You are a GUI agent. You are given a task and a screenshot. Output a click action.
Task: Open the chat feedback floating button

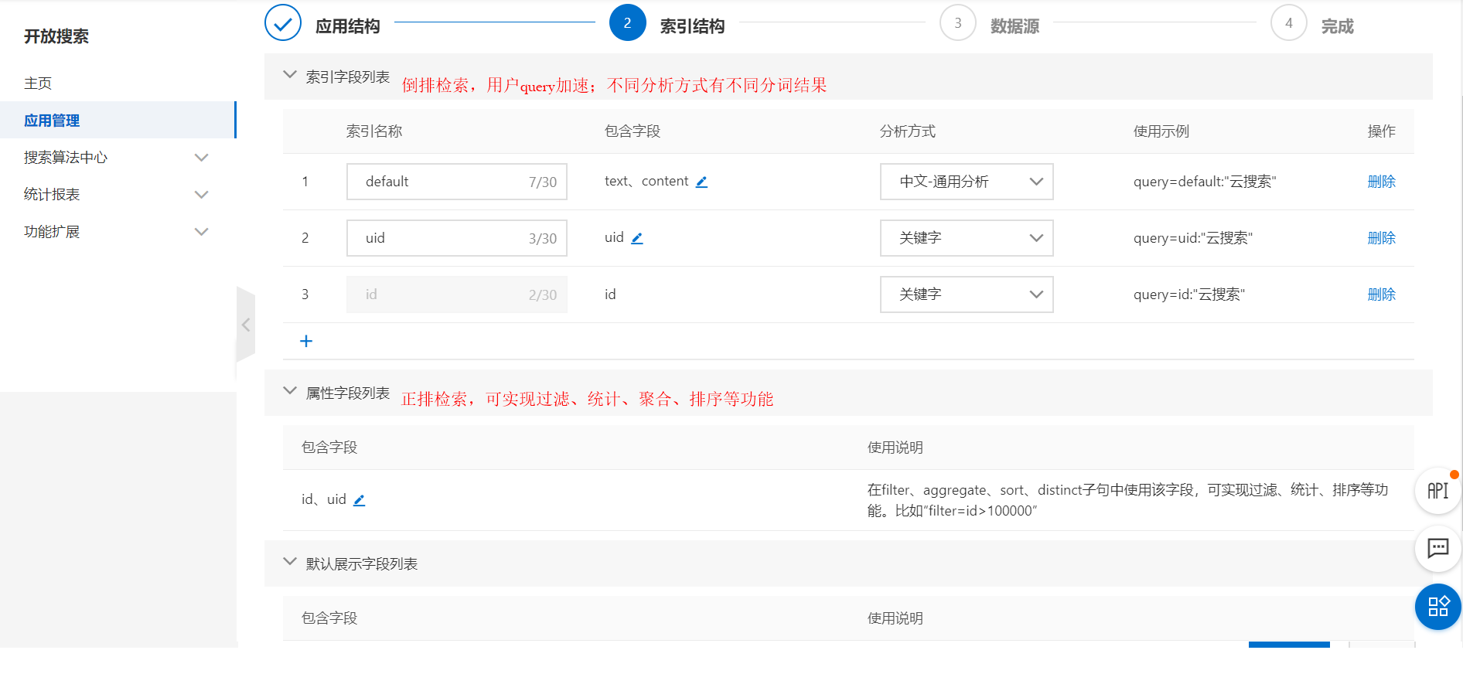1437,549
